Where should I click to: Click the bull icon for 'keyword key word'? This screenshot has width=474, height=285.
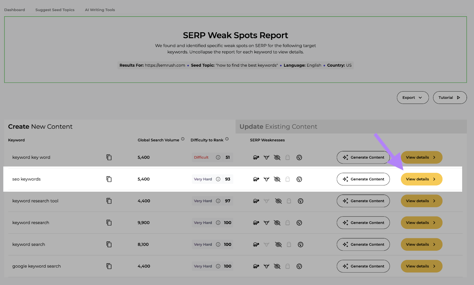(267, 158)
